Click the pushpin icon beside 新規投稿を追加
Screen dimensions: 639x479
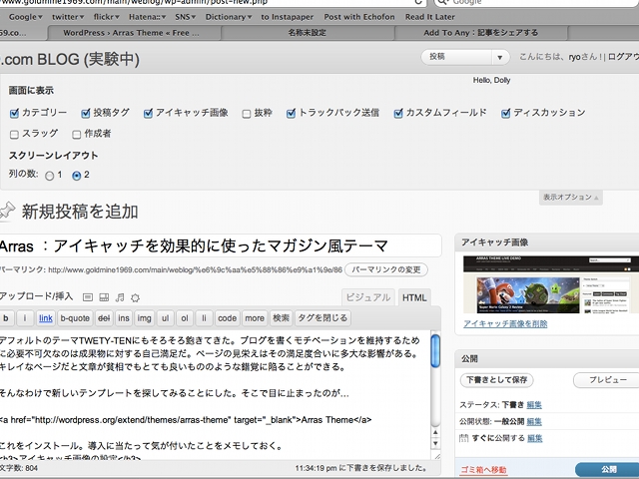tap(7, 211)
